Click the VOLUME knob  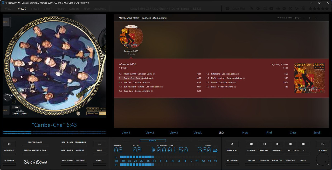(323, 159)
